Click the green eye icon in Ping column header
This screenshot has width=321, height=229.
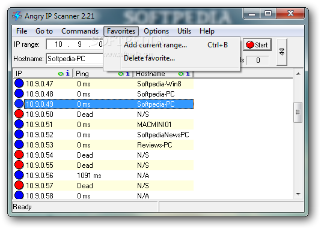coord(121,74)
